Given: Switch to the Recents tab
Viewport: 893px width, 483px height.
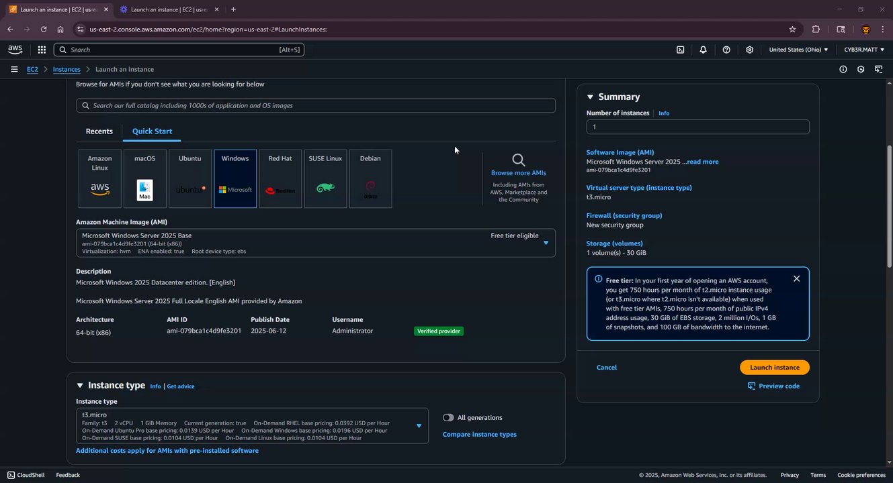Looking at the screenshot, I should [x=99, y=131].
